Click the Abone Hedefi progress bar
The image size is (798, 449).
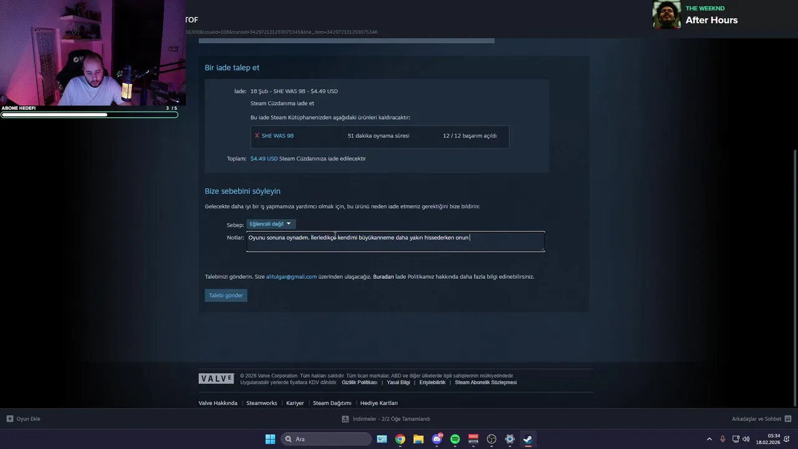[x=89, y=115]
